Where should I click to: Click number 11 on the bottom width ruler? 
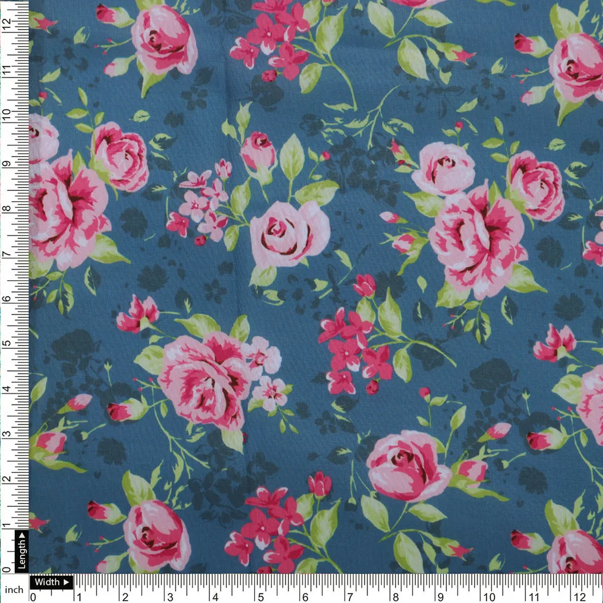click(533, 596)
